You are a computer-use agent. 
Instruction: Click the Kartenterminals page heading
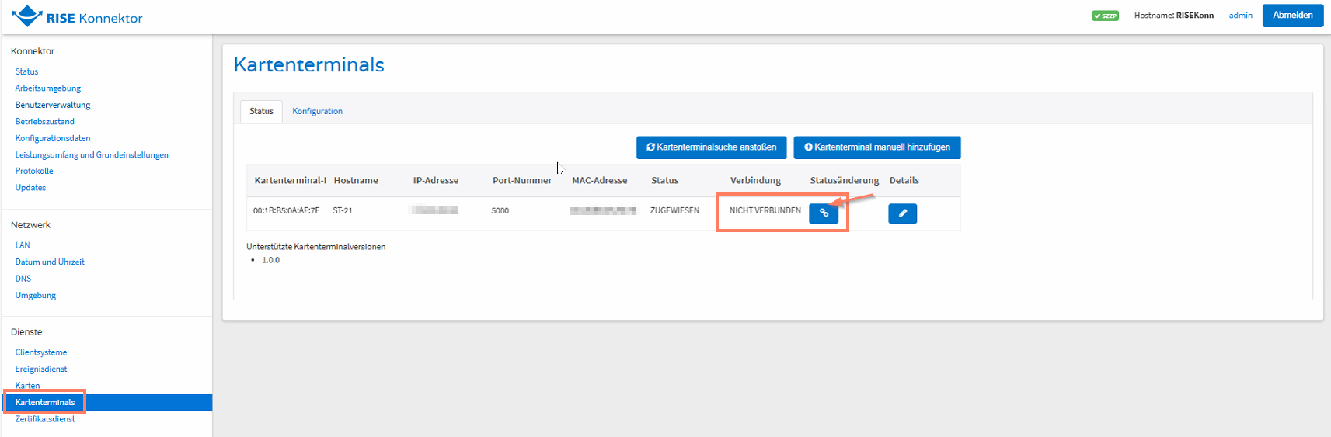point(309,64)
